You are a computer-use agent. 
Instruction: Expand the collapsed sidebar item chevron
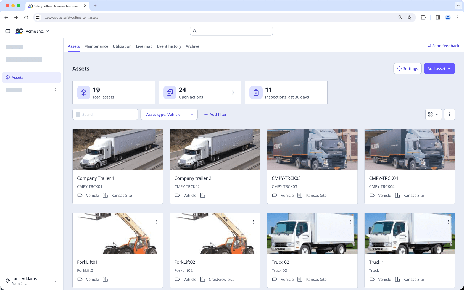click(56, 89)
